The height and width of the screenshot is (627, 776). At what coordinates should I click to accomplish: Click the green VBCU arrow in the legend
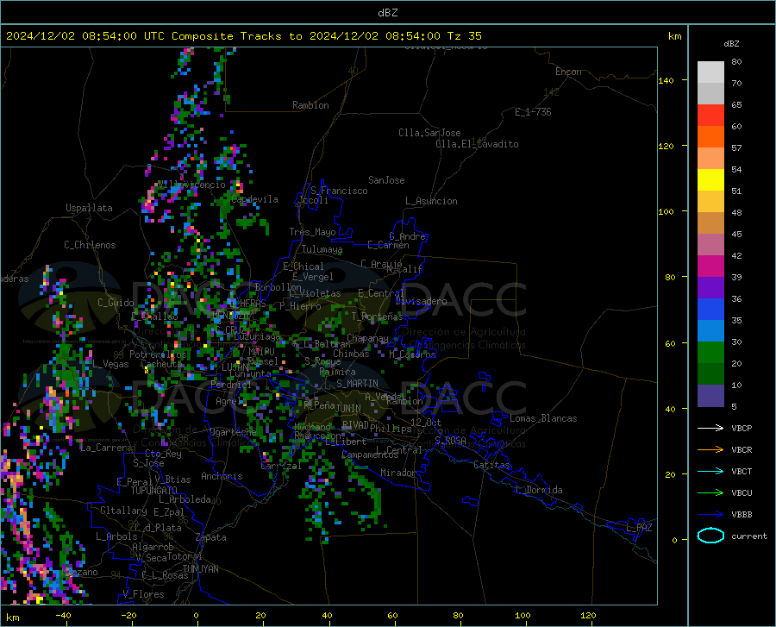pyautogui.click(x=710, y=493)
